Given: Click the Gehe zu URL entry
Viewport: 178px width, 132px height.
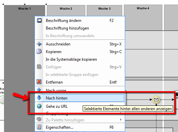Looking at the screenshot, I should click(57, 106).
